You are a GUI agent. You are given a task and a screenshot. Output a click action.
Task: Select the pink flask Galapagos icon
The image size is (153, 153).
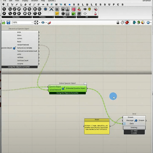pos(95,13)
